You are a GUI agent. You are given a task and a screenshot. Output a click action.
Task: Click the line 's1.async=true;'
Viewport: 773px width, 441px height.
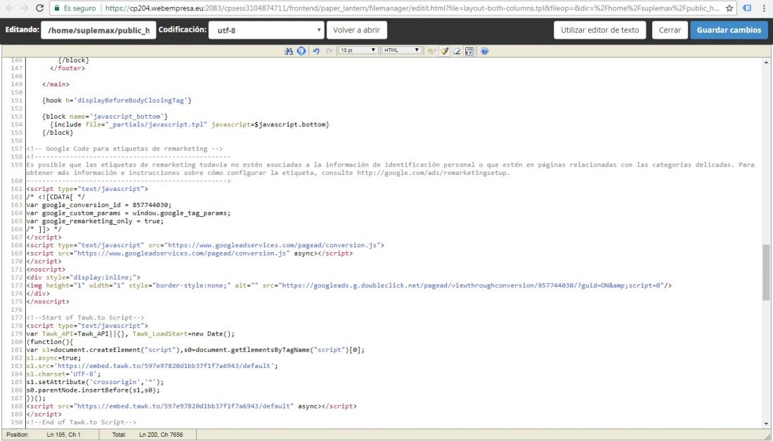53,357
